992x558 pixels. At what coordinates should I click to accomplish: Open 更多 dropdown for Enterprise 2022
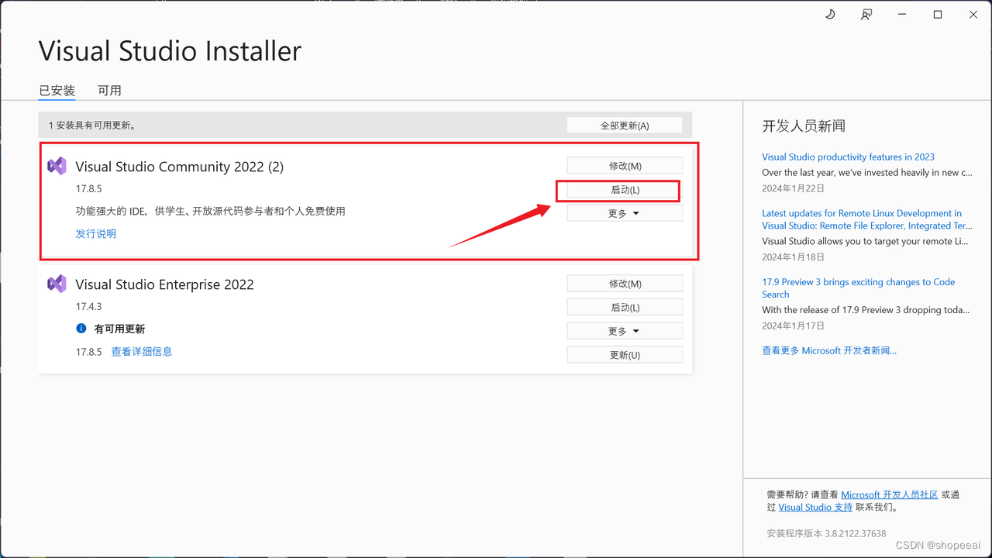coord(625,331)
